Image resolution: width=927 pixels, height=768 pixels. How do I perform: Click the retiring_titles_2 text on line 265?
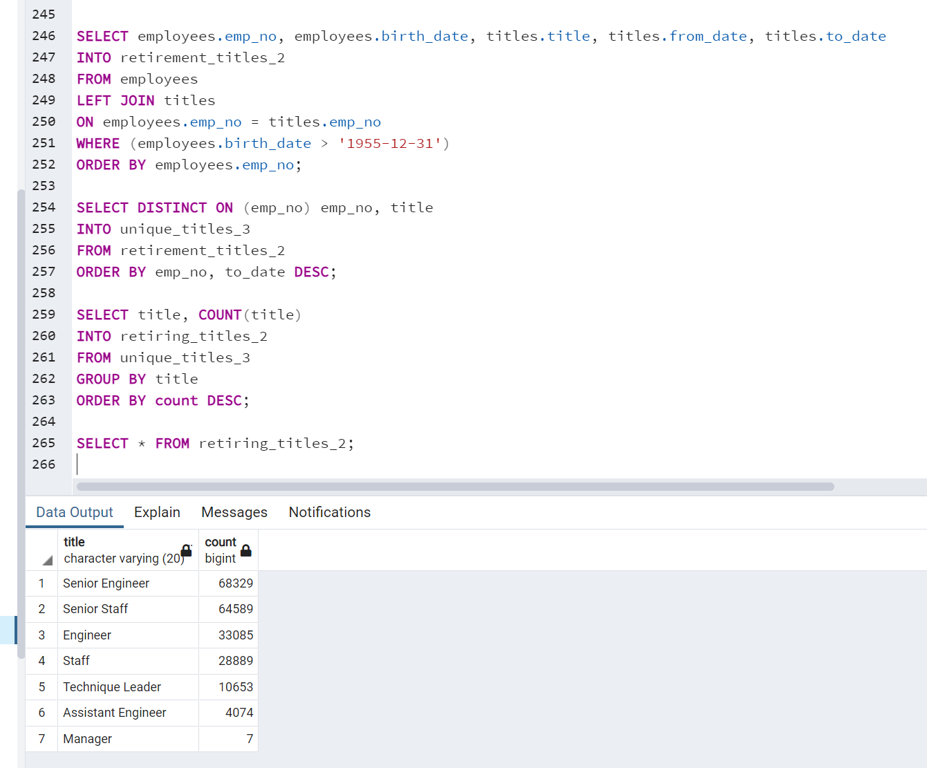pos(272,443)
